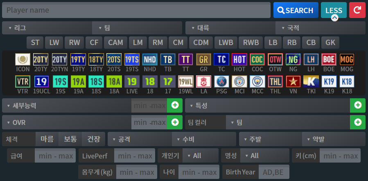
Task: Add team color with the plus button
Action: coord(358,122)
